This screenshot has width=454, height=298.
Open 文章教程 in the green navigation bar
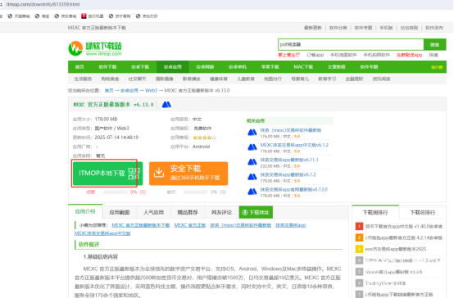337,67
